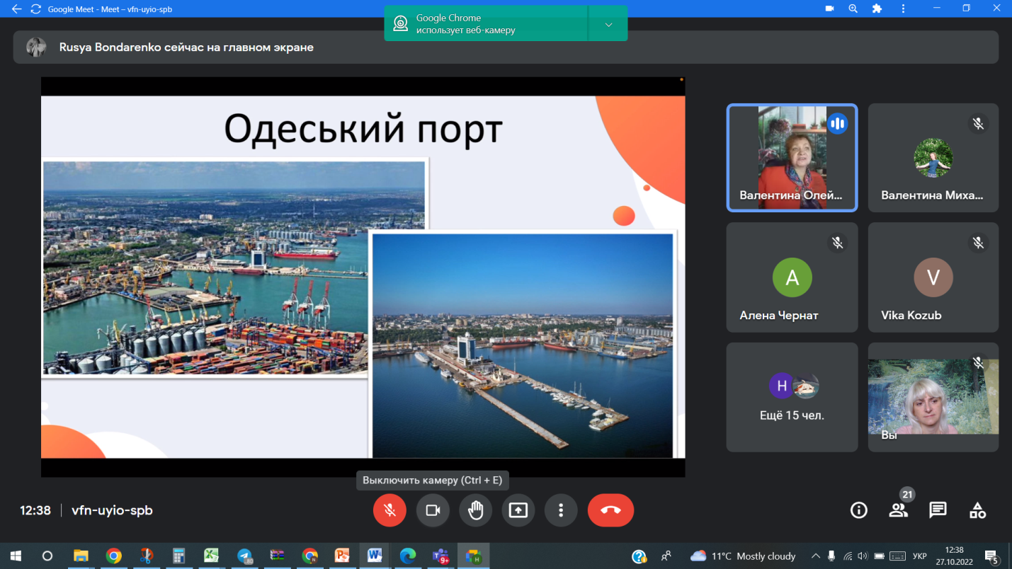
Task: Raise hand in the meeting
Action: [x=475, y=510]
